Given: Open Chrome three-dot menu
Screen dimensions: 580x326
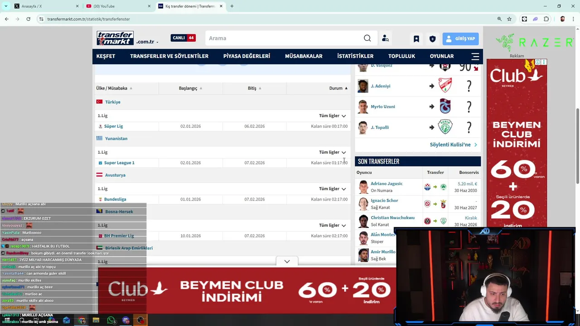Looking at the screenshot, I should (x=573, y=19).
